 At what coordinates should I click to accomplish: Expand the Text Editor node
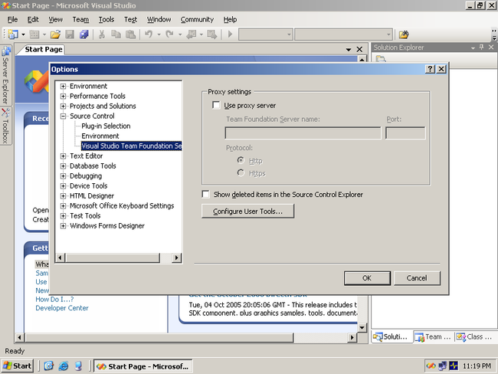63,156
